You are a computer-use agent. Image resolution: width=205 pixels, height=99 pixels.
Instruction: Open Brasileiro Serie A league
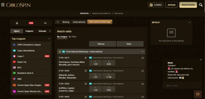coord(31,73)
